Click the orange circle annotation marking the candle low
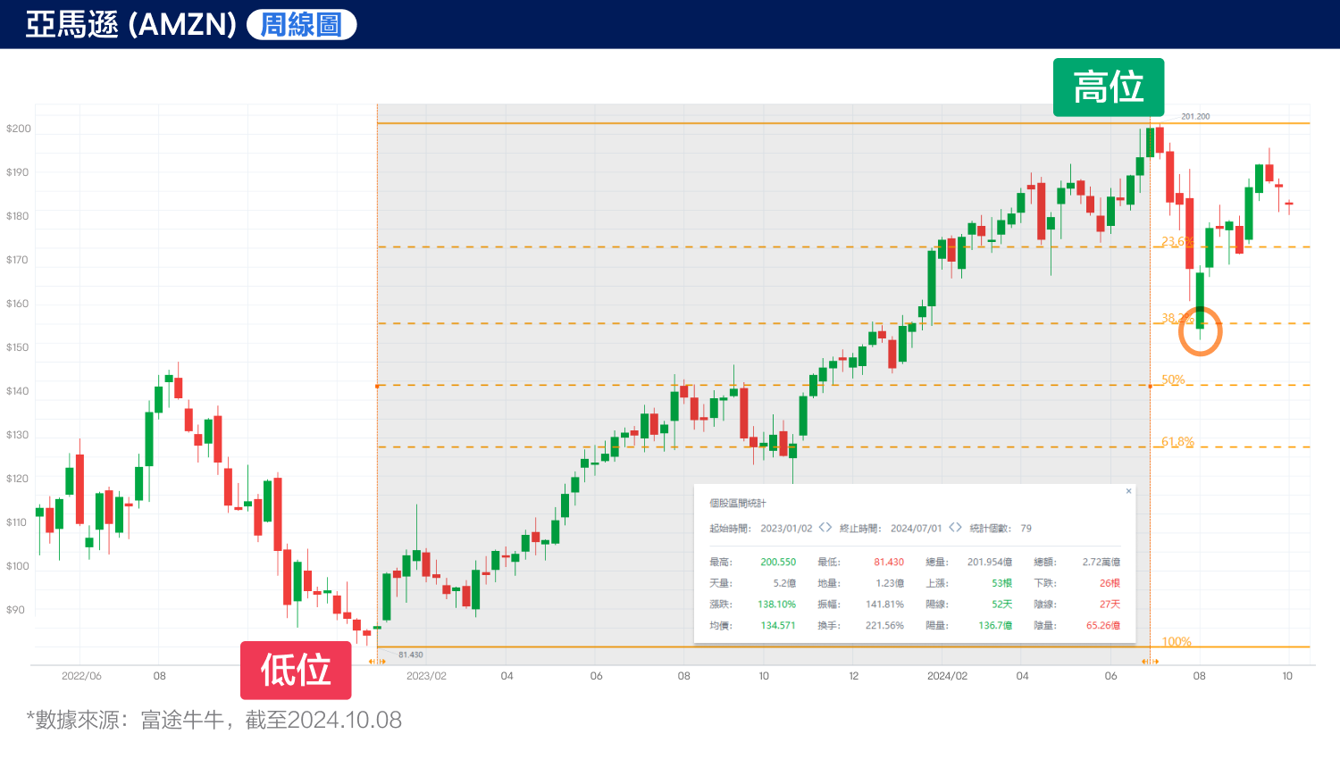 coord(1202,330)
